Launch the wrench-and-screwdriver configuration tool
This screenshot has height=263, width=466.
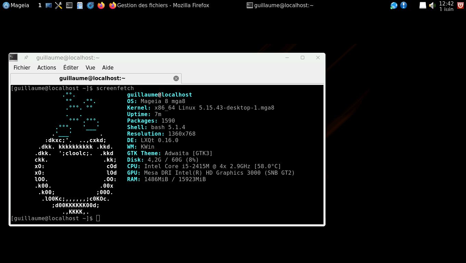click(x=59, y=5)
